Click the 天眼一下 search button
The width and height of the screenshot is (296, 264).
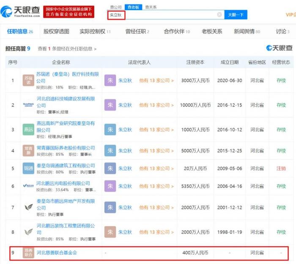click(x=236, y=15)
